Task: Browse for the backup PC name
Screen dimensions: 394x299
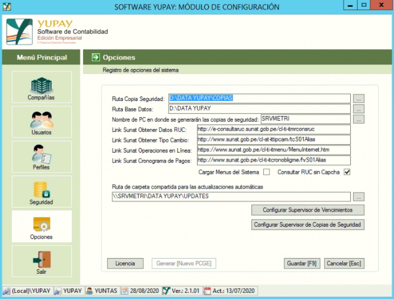Action: [x=359, y=119]
